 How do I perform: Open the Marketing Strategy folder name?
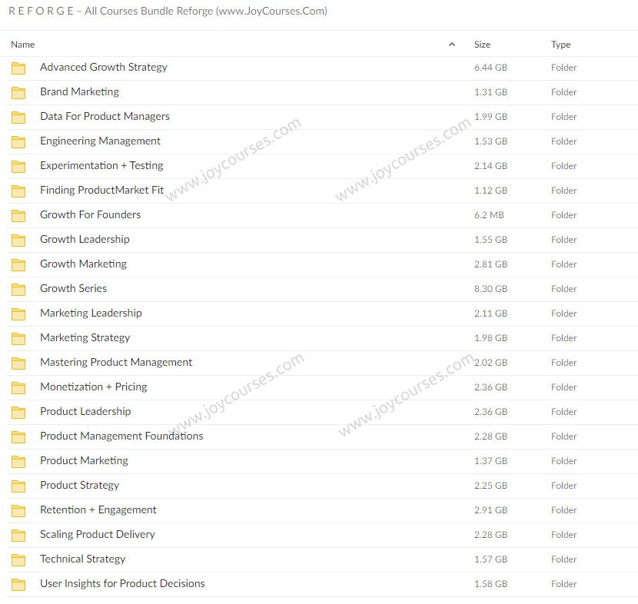click(x=85, y=337)
